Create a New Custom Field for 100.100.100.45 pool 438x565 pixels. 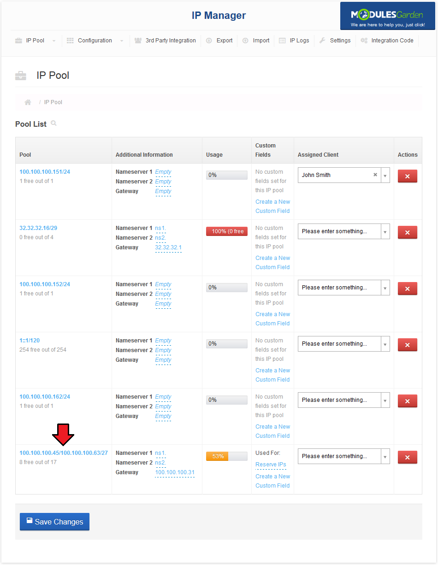(272, 481)
